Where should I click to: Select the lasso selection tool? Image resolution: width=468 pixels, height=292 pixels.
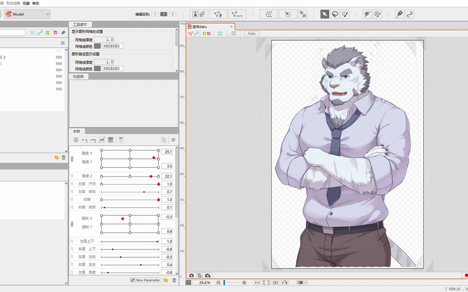(335, 14)
